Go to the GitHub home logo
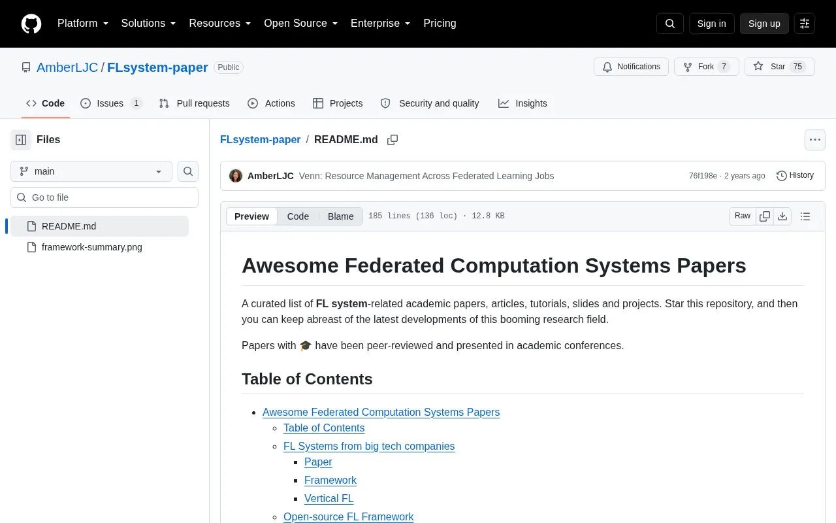 coord(31,24)
